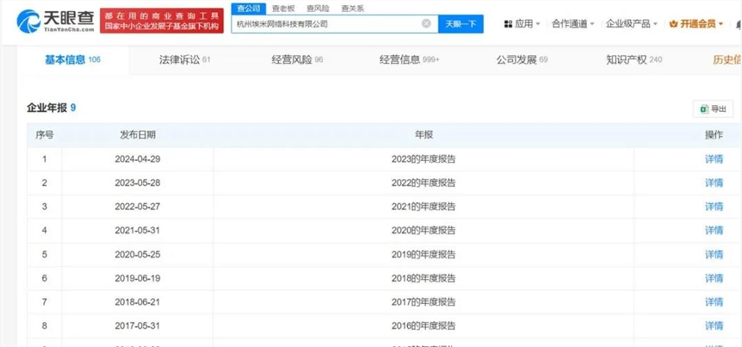This screenshot has width=742, height=347.
Task: Click the 年报 column header
Action: click(x=424, y=135)
